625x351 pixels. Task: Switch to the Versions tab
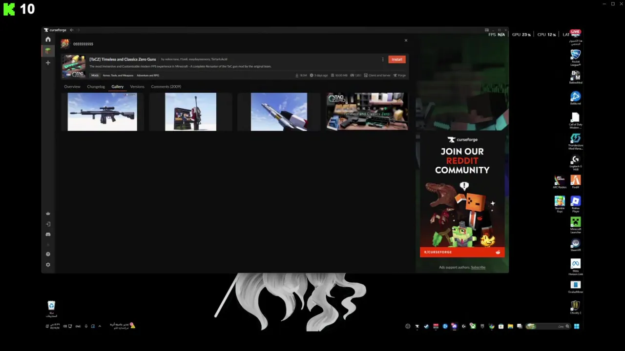(x=137, y=86)
